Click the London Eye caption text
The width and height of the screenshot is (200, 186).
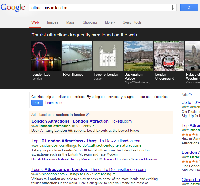[41, 75]
